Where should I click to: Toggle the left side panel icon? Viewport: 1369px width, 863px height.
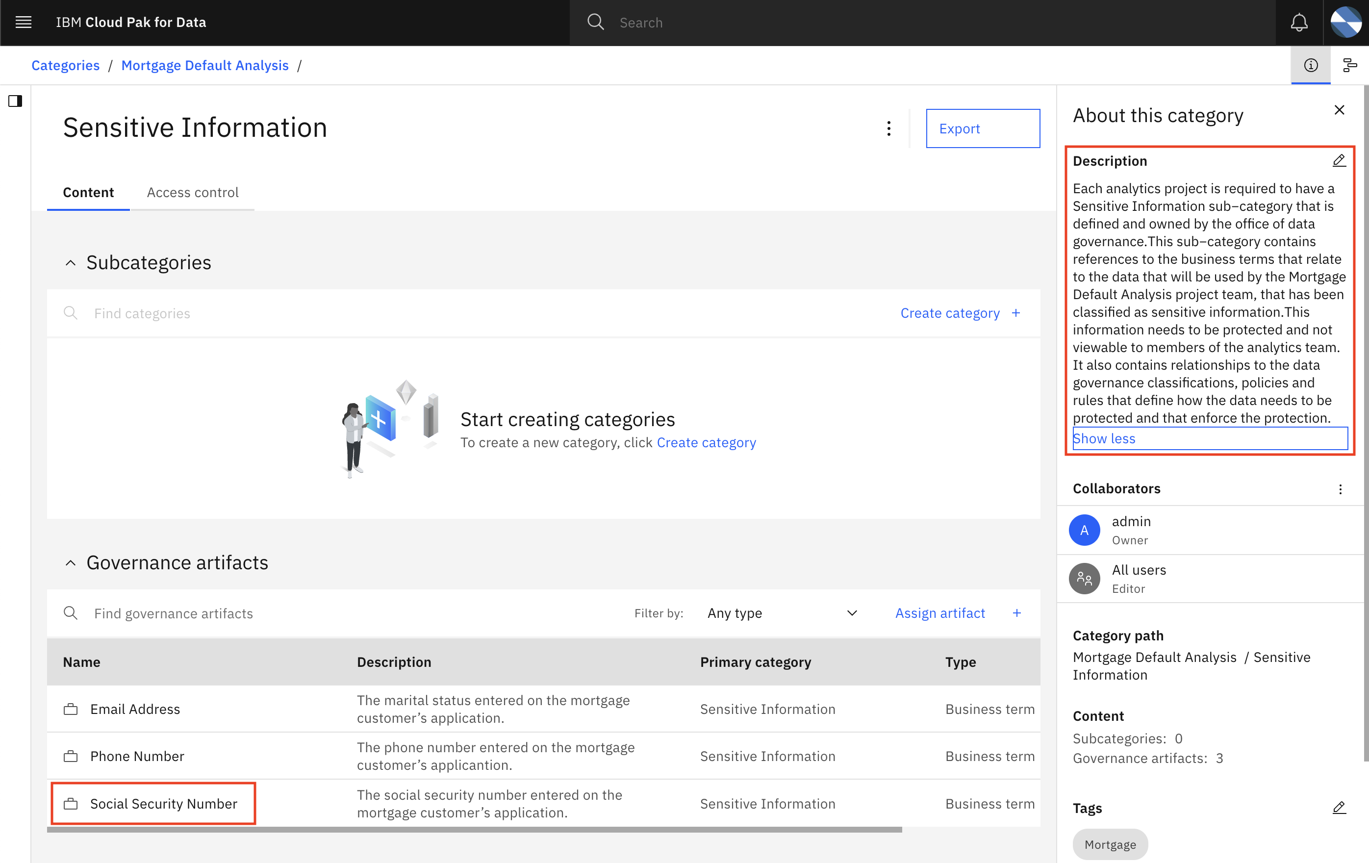tap(15, 101)
